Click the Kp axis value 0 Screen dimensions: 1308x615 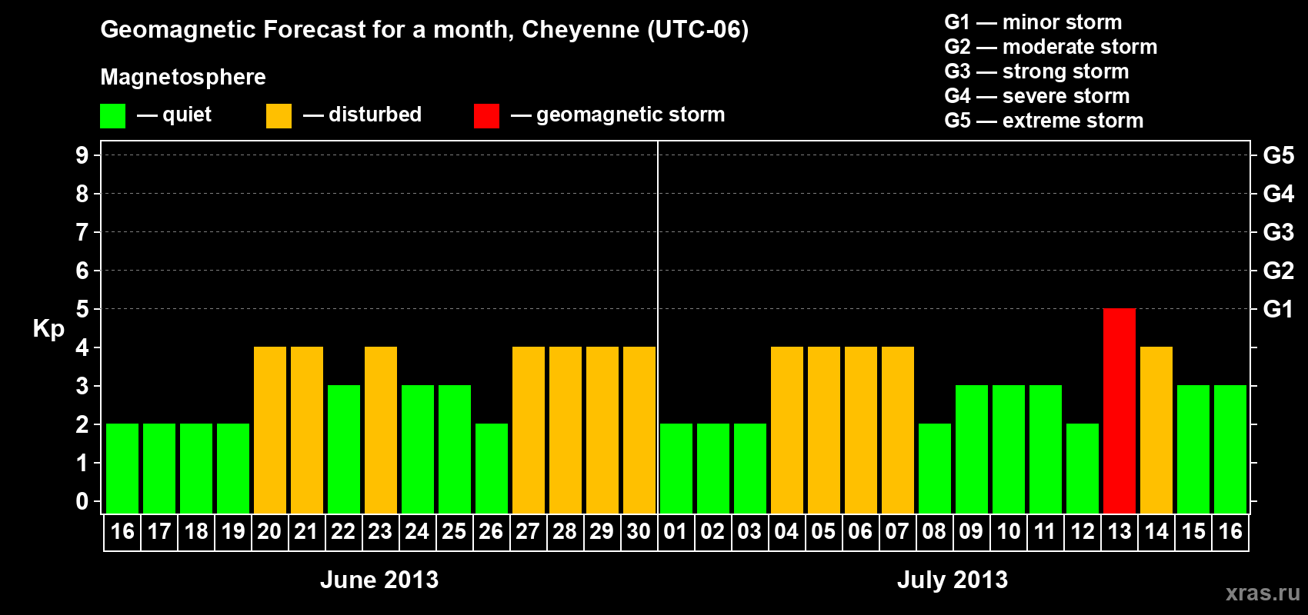click(x=82, y=501)
